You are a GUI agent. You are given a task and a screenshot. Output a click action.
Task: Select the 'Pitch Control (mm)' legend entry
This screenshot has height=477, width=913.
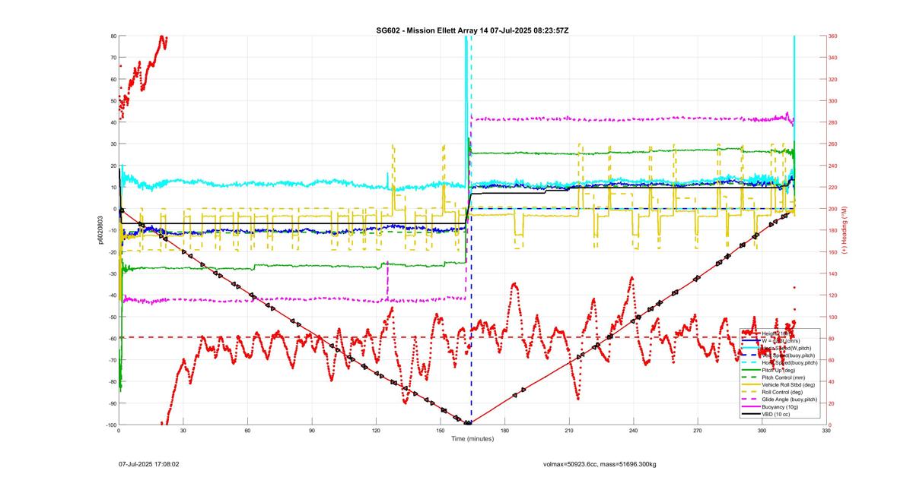coord(784,377)
